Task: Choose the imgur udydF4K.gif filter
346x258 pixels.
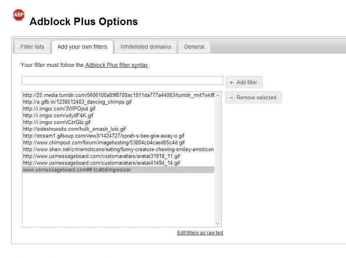Action: coord(58,115)
